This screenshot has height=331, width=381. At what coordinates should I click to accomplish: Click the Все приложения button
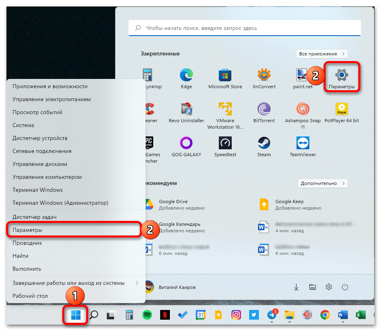click(322, 54)
